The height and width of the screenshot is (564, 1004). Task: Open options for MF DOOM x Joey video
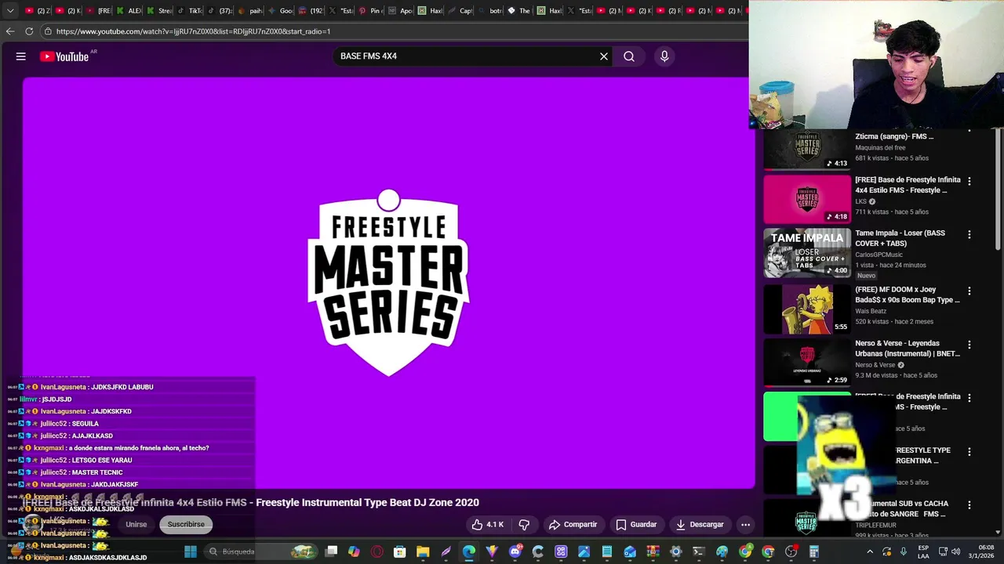pos(969,291)
